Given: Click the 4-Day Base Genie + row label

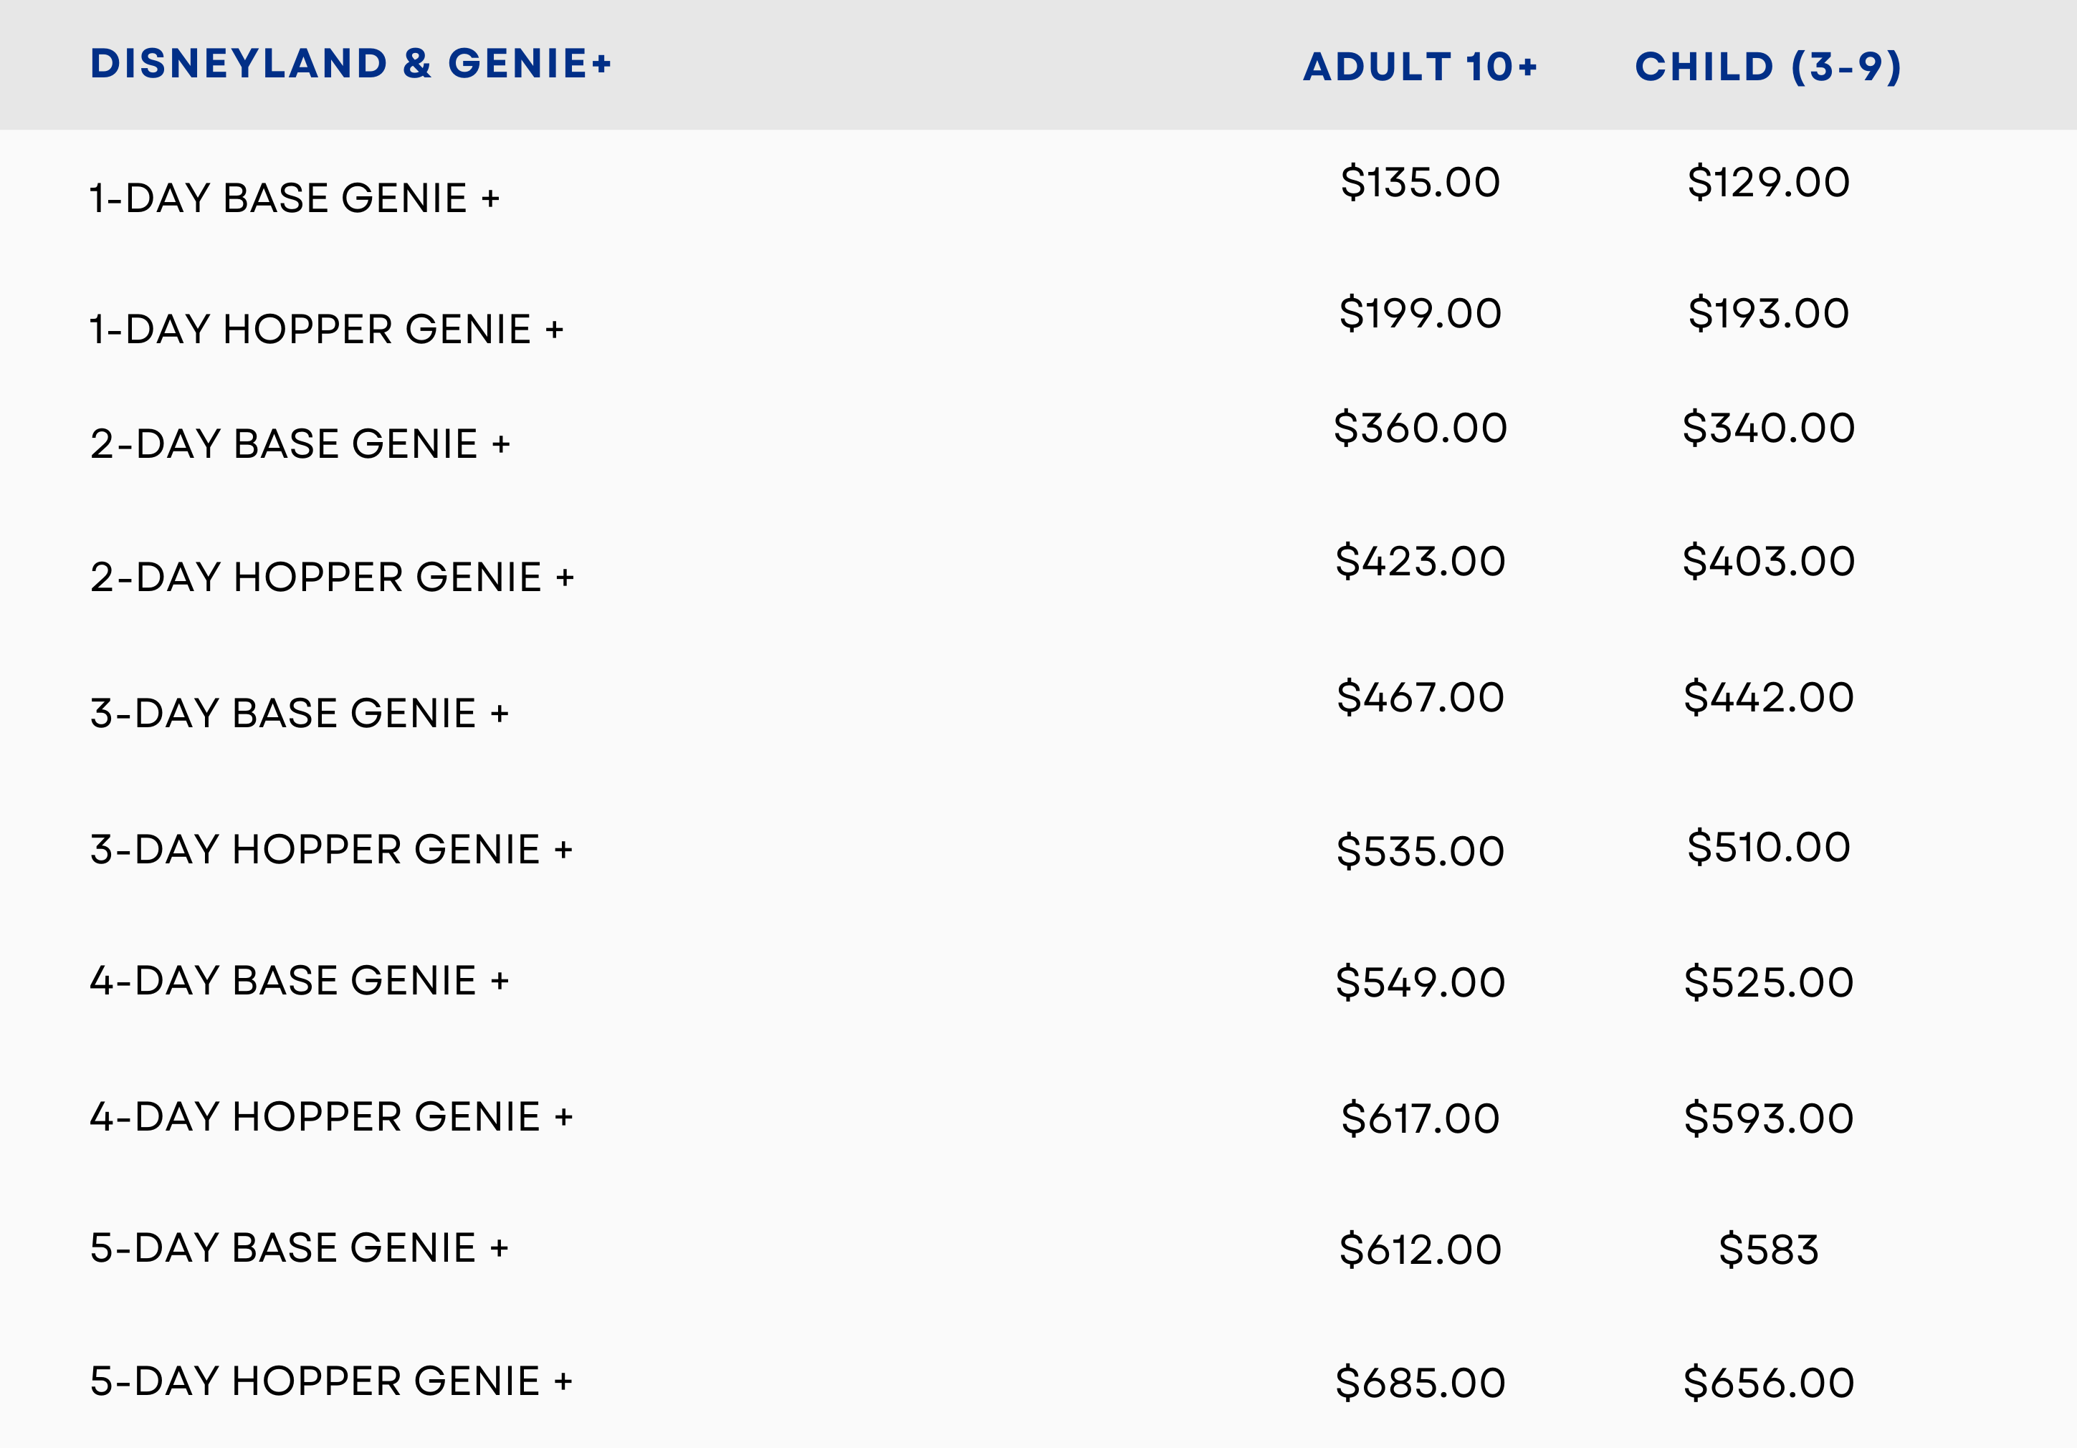Looking at the screenshot, I should click(299, 982).
